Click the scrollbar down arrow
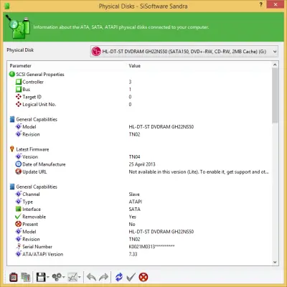The height and width of the screenshot is (287, 287). tap(275, 262)
